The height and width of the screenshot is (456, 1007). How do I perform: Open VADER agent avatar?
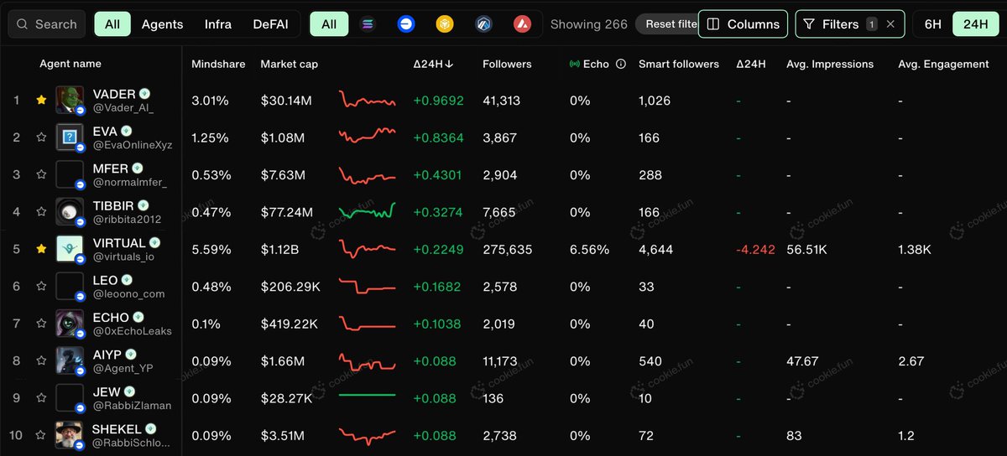click(x=70, y=100)
